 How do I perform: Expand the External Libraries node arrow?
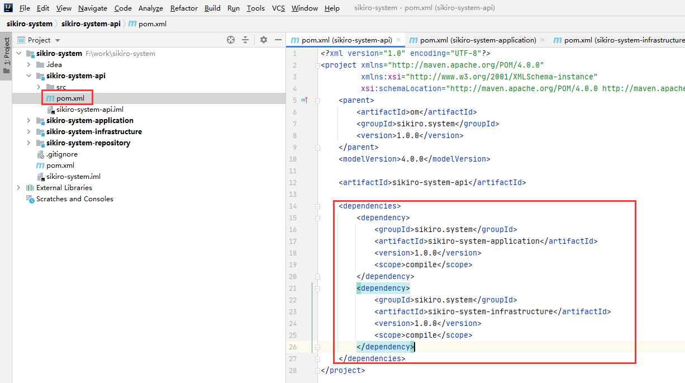tap(18, 188)
